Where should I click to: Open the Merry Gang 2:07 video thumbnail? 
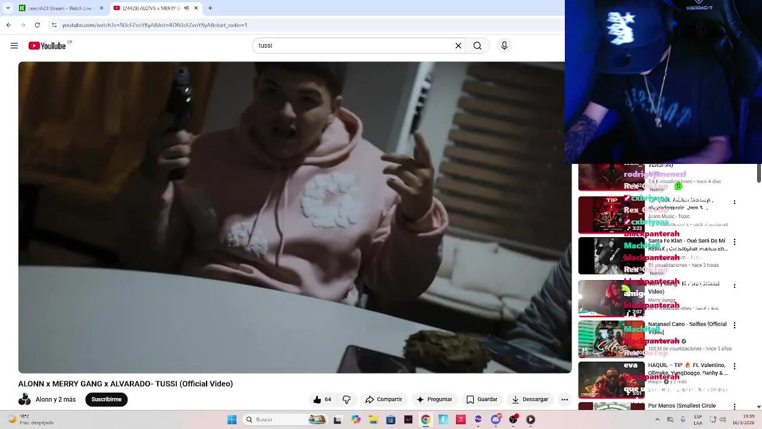[611, 298]
